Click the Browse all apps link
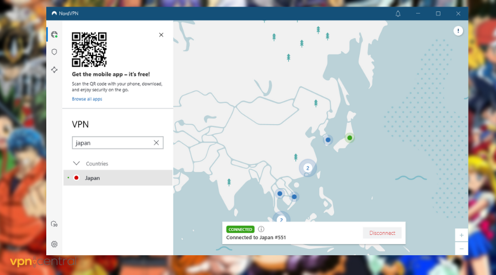Image resolution: width=496 pixels, height=275 pixels. point(87,99)
